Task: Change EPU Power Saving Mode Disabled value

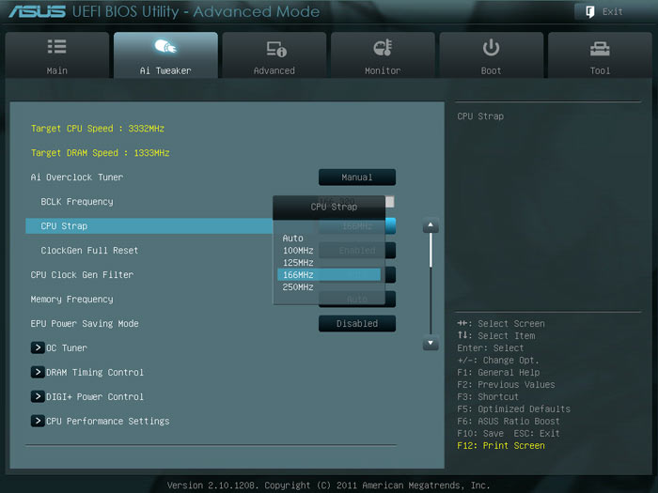Action: [x=356, y=324]
